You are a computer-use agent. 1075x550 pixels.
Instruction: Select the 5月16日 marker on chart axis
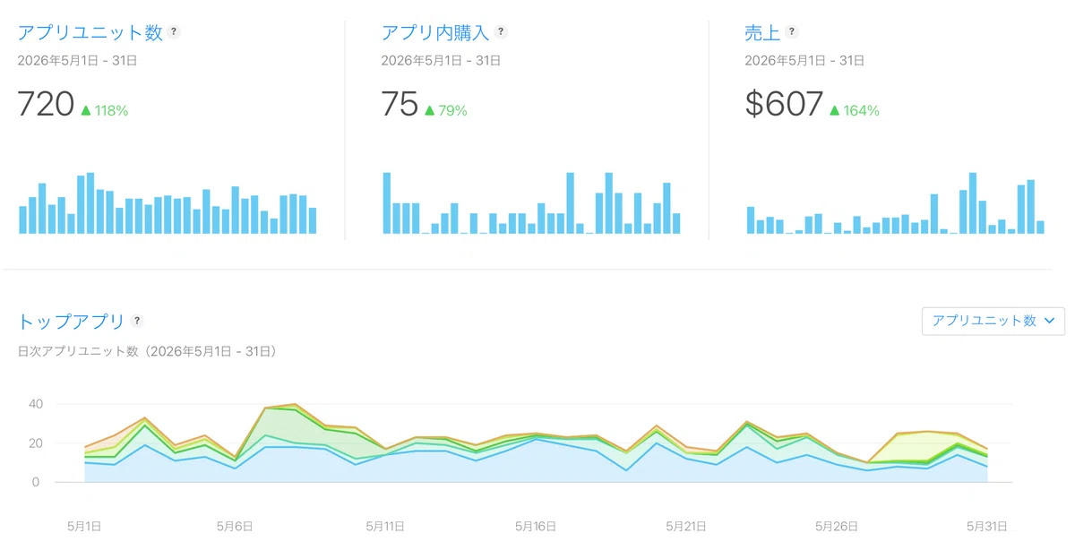pos(536,526)
